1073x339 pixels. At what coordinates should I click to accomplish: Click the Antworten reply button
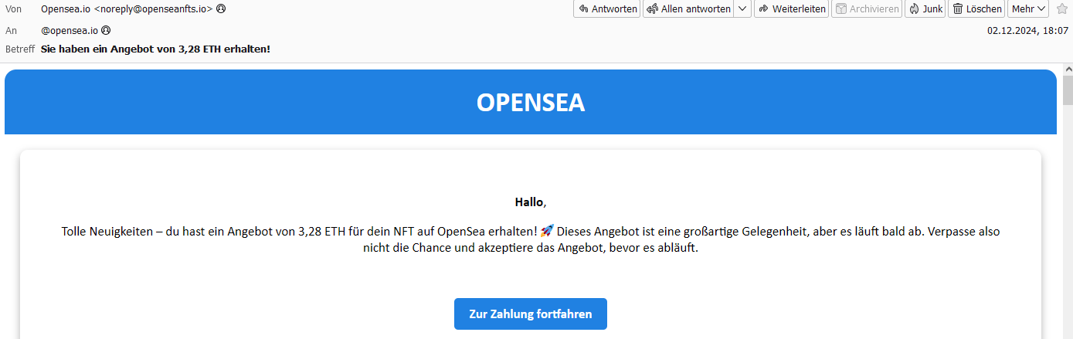click(606, 8)
